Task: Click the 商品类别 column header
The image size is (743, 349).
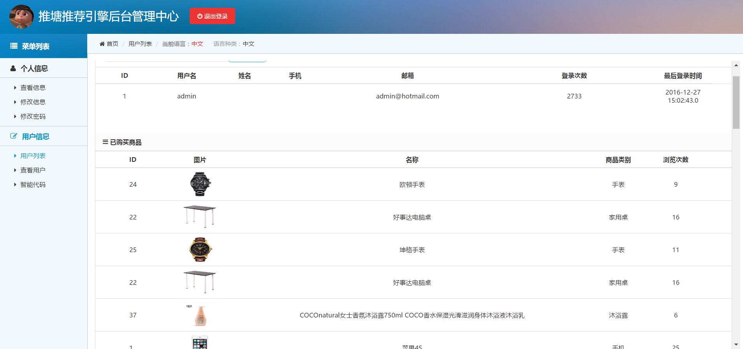Action: point(618,160)
